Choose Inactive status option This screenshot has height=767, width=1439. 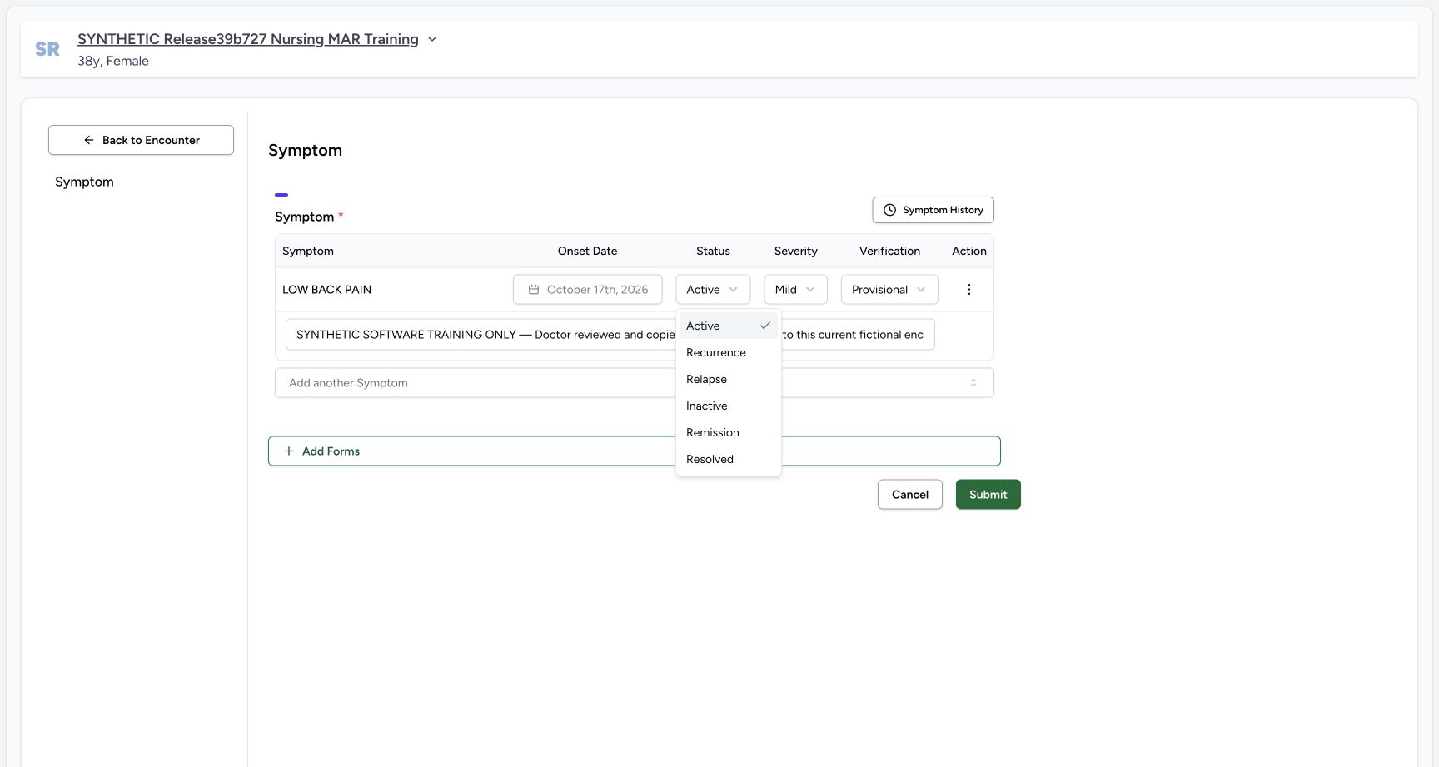pos(729,406)
